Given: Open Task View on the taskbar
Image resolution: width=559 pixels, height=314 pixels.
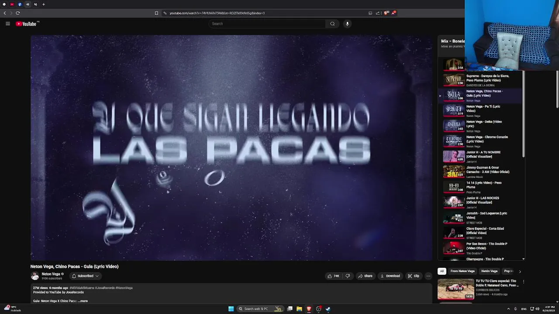Looking at the screenshot, I should click(x=290, y=309).
